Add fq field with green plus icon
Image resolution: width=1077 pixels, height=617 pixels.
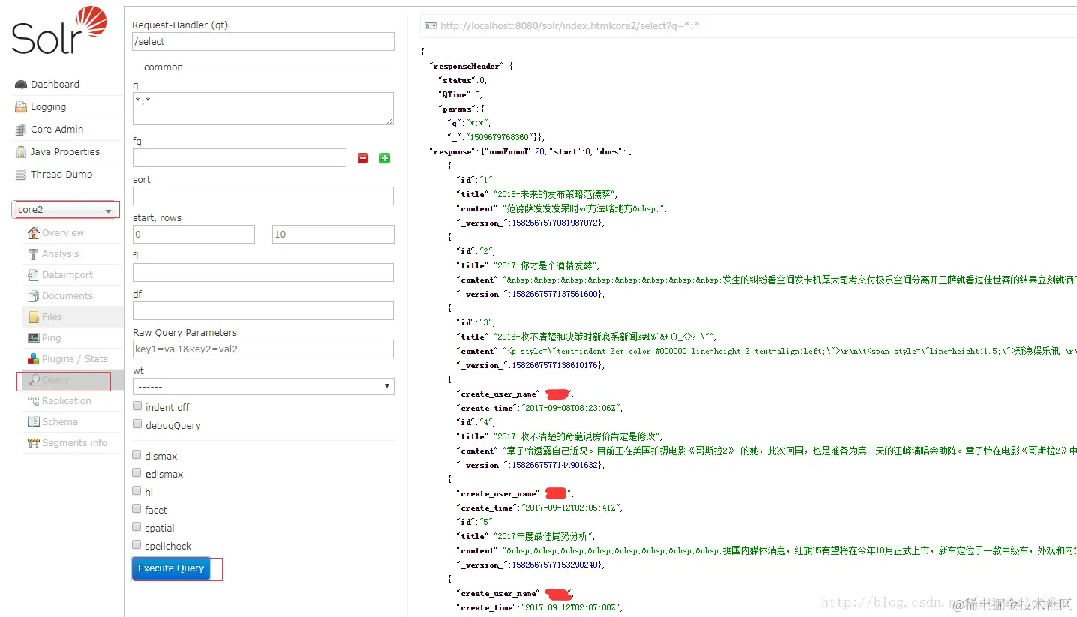click(x=385, y=158)
